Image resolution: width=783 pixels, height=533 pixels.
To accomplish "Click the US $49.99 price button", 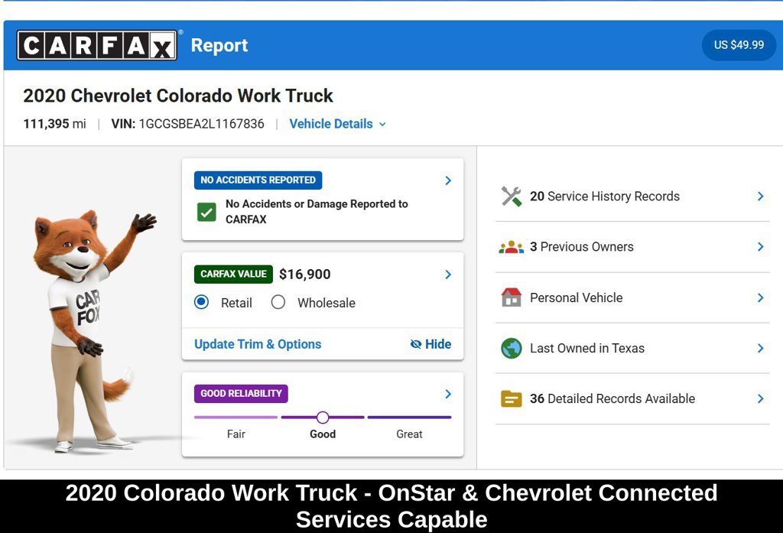I will coord(739,45).
